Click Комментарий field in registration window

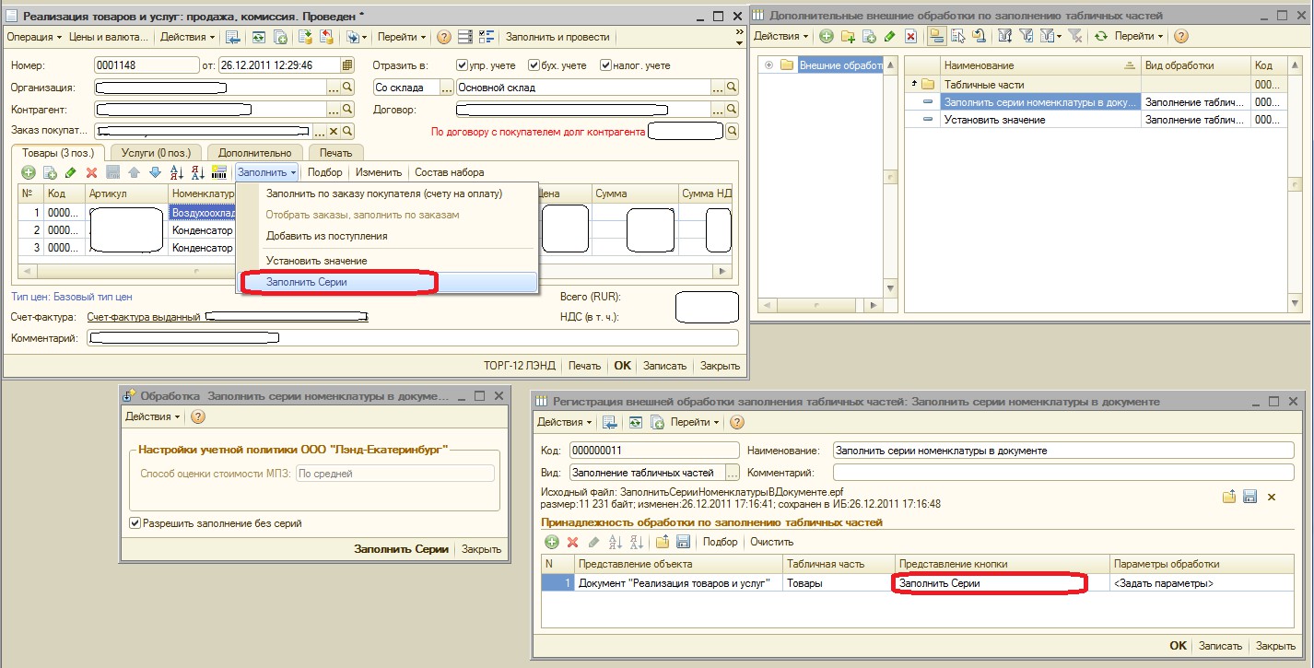pos(1062,472)
